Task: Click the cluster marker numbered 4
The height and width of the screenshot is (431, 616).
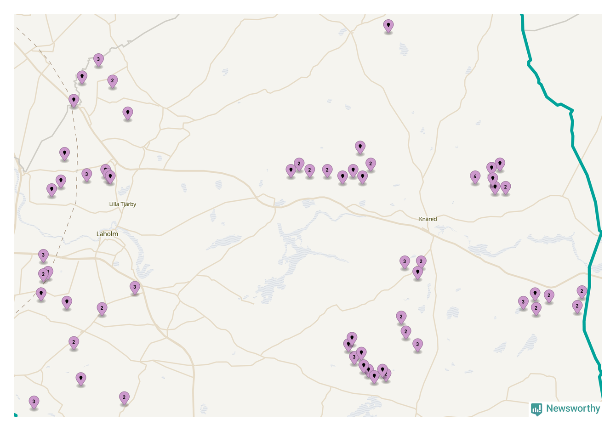Action: tap(475, 177)
